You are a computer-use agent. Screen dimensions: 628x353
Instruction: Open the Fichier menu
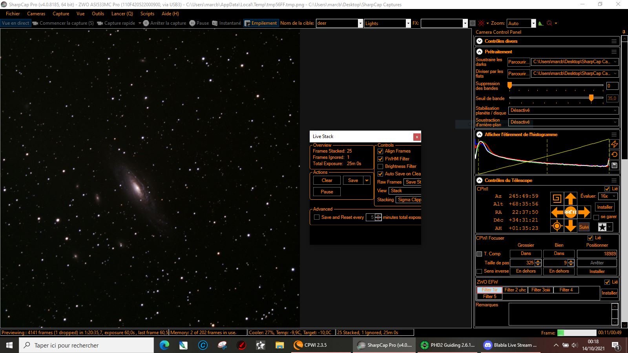(13, 13)
